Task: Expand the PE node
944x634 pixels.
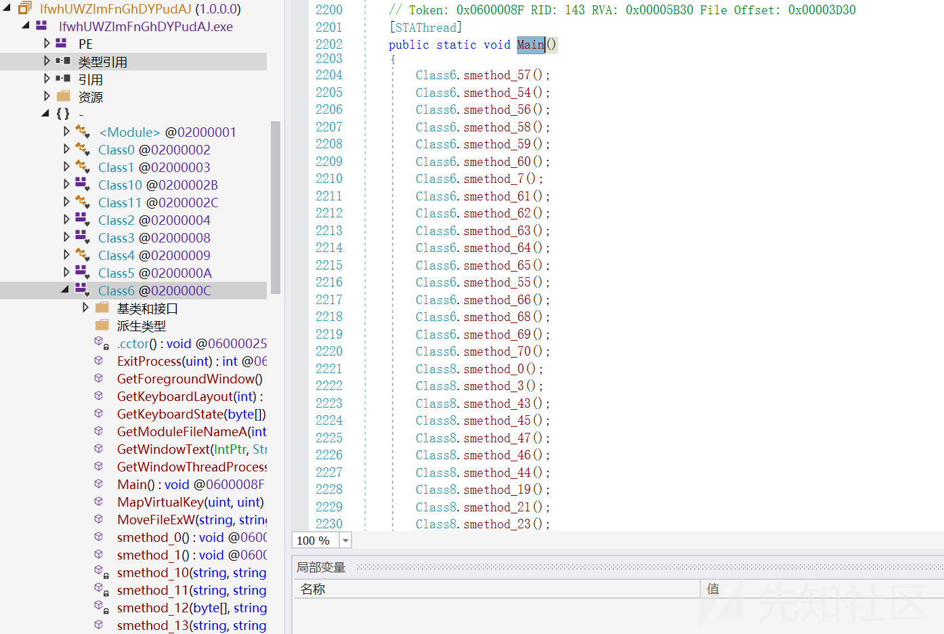Action: (47, 43)
